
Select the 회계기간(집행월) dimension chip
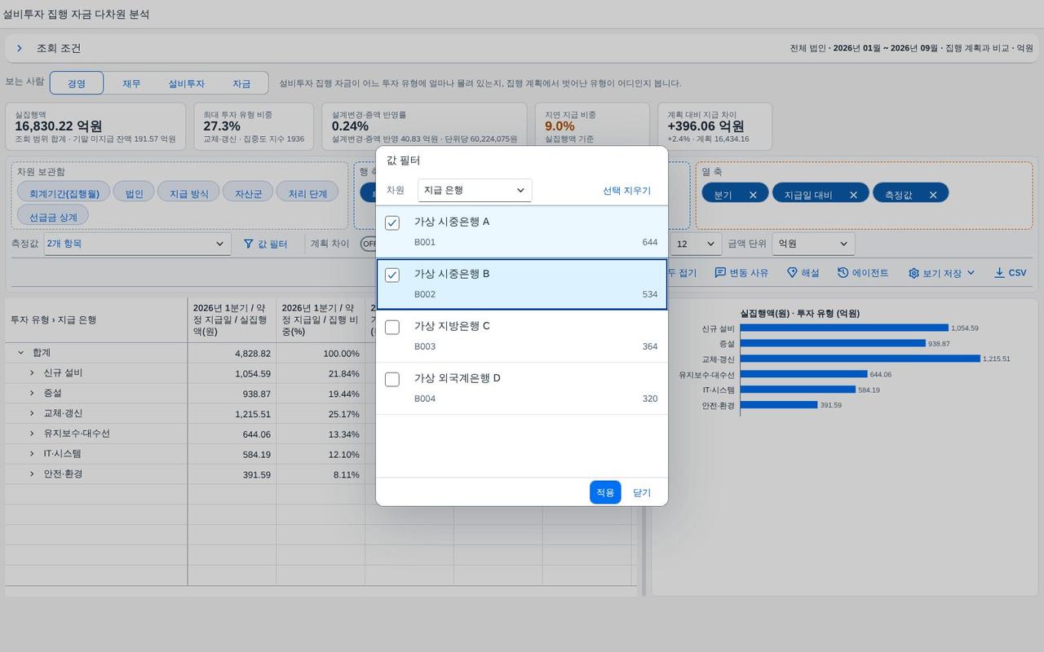[64, 193]
